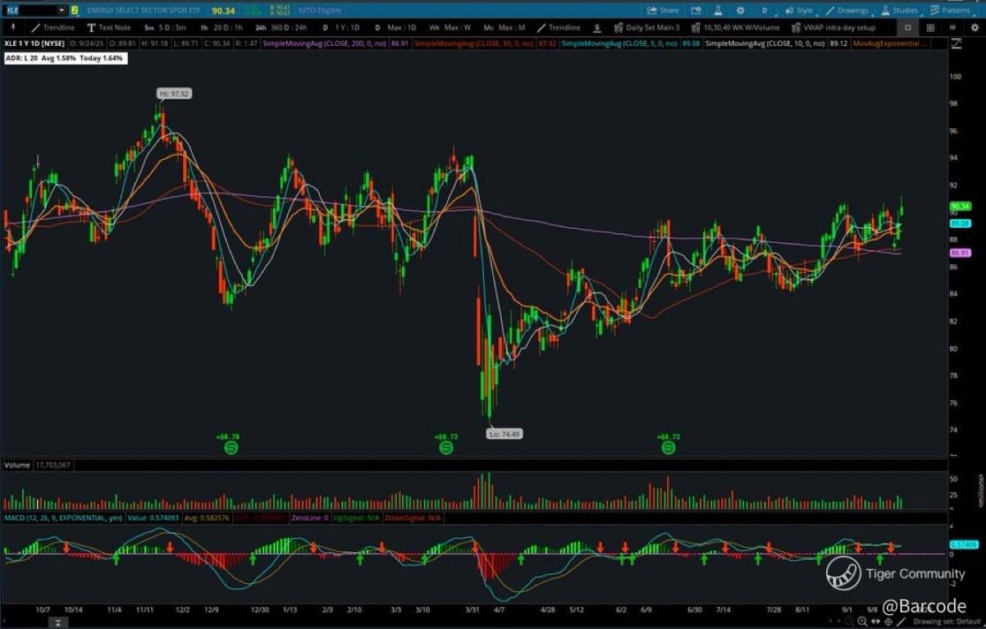This screenshot has width=986, height=629.
Task: Click the green link-color icon beside symbol box
Action: (x=75, y=10)
